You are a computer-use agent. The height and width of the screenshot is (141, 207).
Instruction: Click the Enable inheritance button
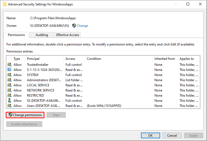(x=24, y=124)
